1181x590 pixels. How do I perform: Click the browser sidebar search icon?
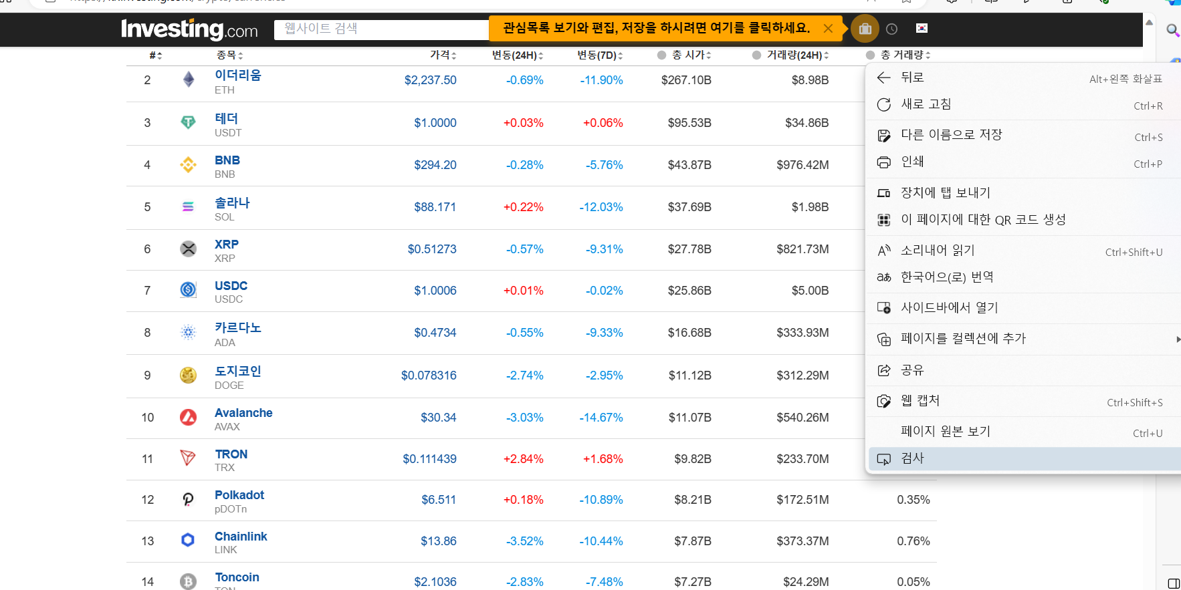pos(1172,30)
